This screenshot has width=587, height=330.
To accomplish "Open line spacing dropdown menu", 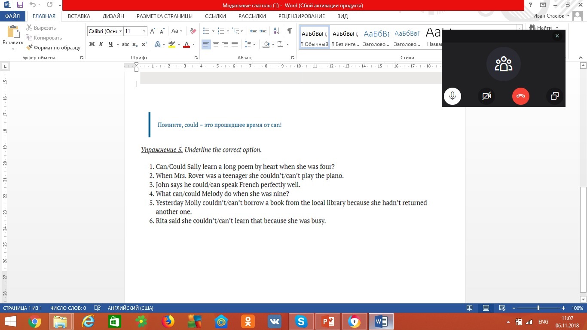I will 250,44.
